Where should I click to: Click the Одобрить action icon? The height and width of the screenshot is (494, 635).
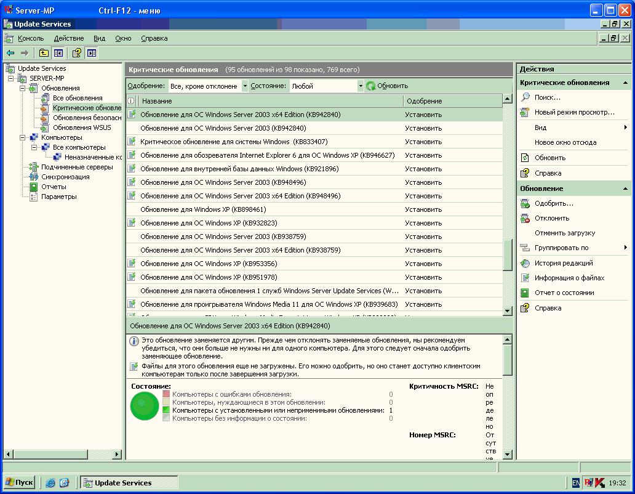tap(525, 203)
